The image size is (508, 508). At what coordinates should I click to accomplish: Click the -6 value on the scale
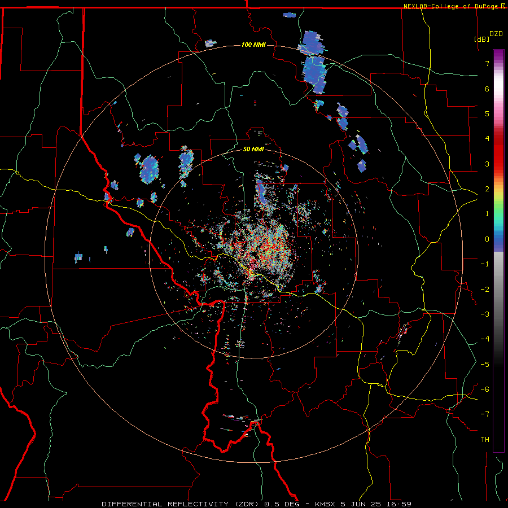[x=485, y=389]
